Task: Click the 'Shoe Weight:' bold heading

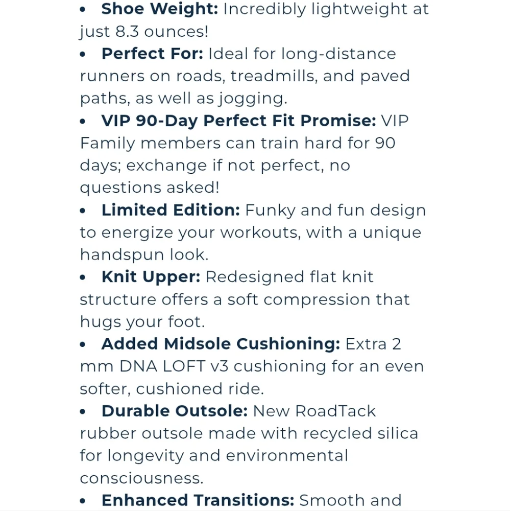Action: [160, 9]
